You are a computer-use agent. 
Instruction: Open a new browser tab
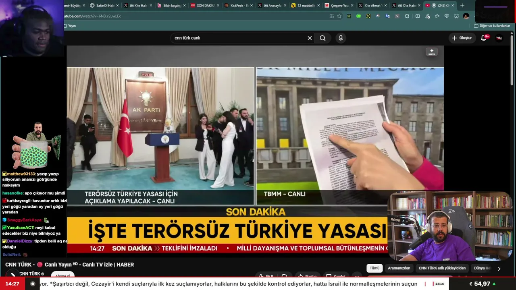[462, 6]
